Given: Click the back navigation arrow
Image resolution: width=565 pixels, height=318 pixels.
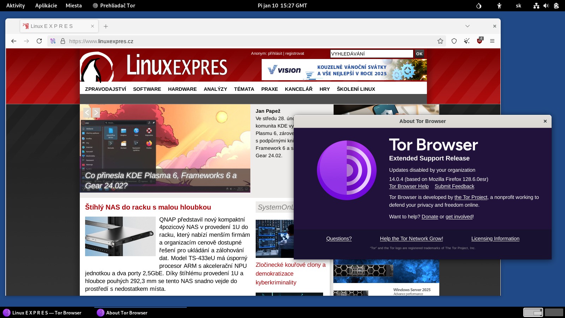Looking at the screenshot, I should 14,41.
